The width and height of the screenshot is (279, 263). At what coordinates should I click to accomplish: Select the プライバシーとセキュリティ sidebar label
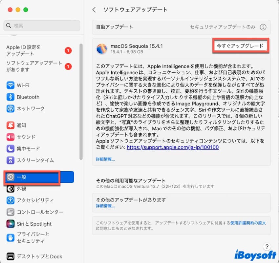tap(33, 237)
